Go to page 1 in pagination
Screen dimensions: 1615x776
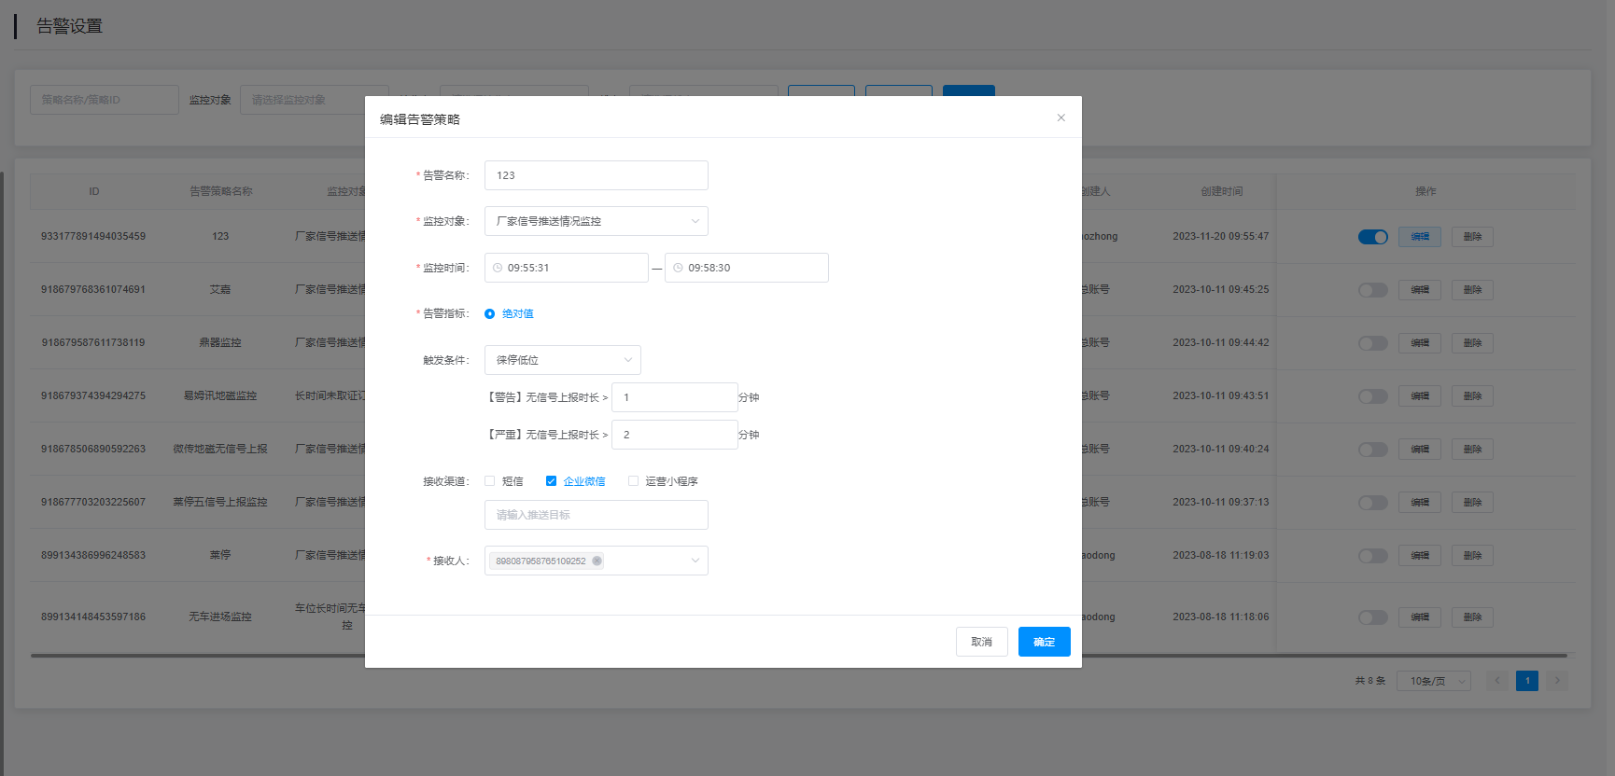pyautogui.click(x=1526, y=681)
